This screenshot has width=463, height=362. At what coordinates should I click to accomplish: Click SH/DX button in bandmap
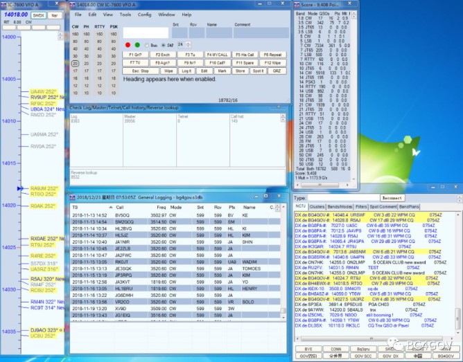pyautogui.click(x=38, y=15)
